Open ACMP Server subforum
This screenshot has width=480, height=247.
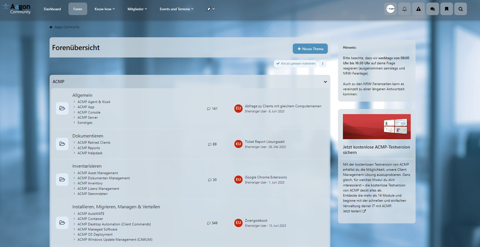coord(87,118)
